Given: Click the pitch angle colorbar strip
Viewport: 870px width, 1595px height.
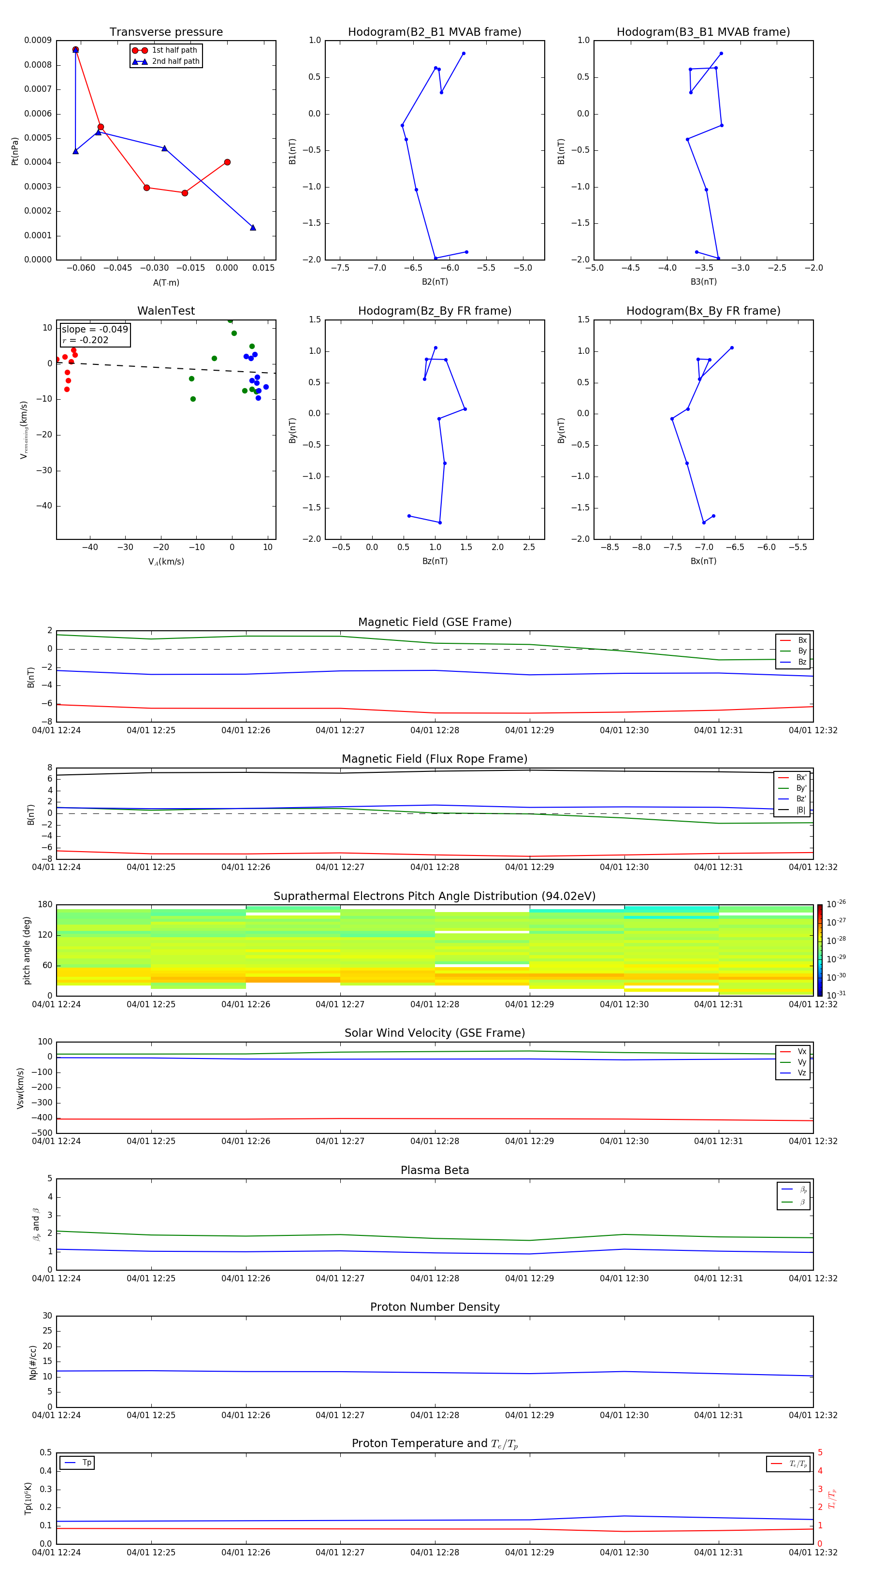Looking at the screenshot, I should (820, 950).
